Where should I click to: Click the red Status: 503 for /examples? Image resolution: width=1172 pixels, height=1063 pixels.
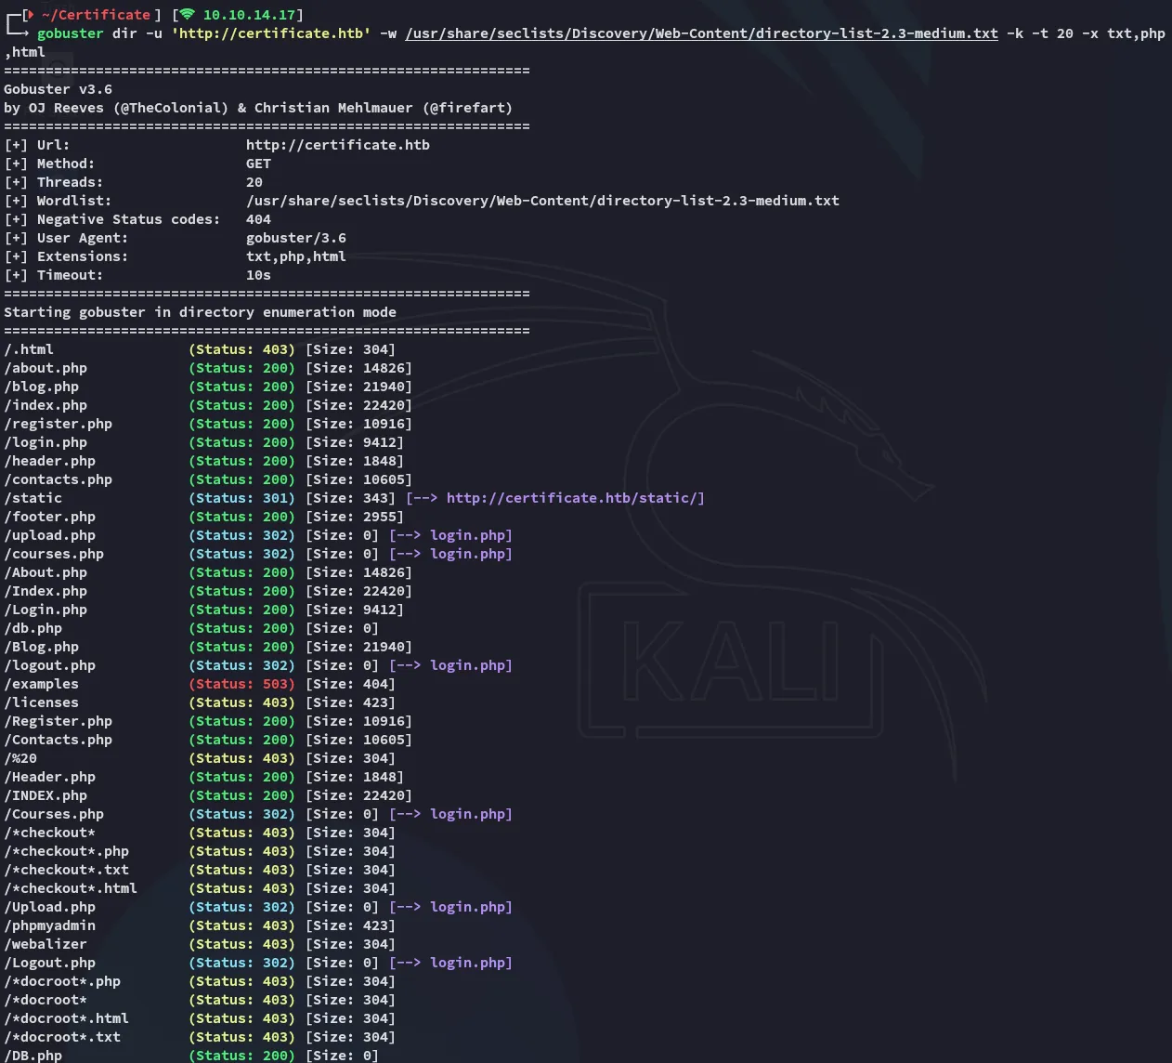[x=241, y=684]
